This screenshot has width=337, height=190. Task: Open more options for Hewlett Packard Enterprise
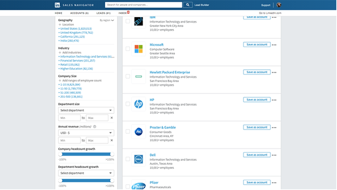tap(274, 73)
